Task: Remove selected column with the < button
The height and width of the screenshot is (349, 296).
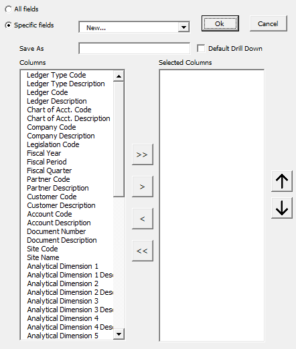Action: pos(142,219)
